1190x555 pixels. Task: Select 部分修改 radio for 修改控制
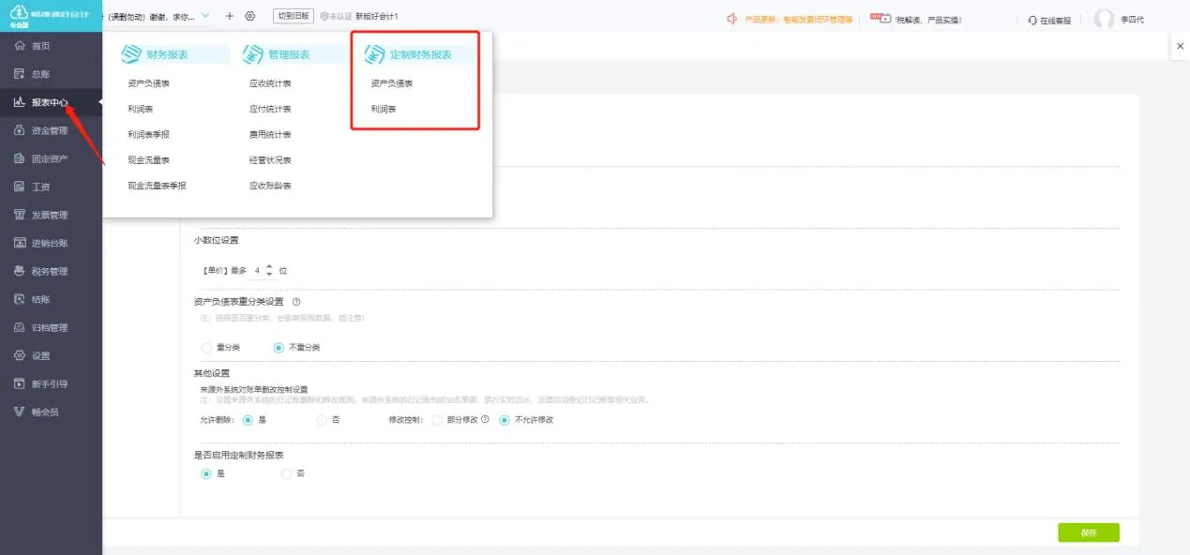click(x=437, y=420)
